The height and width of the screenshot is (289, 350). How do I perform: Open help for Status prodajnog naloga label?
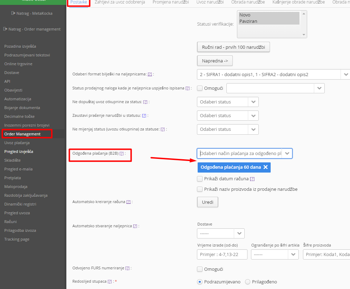coord(187,88)
